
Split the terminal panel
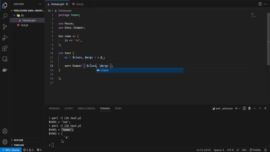pyautogui.click(x=244, y=109)
